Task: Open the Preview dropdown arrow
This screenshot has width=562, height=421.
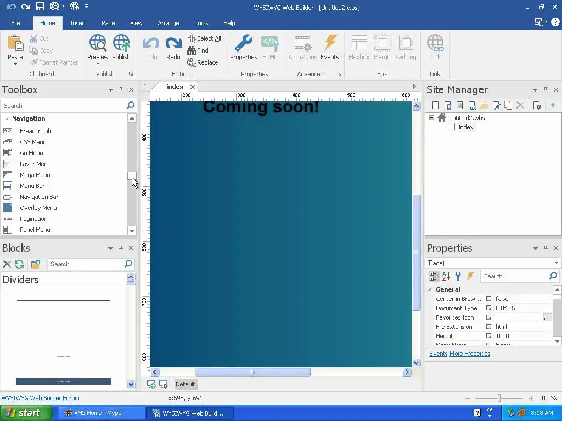Action: coord(98,64)
